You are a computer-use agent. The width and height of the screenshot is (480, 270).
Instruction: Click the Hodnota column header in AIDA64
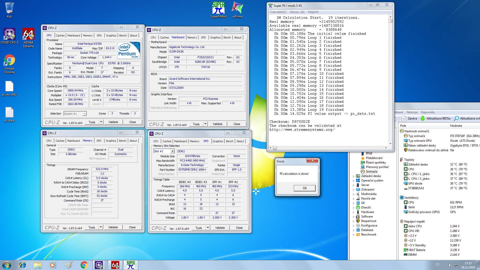point(464,126)
